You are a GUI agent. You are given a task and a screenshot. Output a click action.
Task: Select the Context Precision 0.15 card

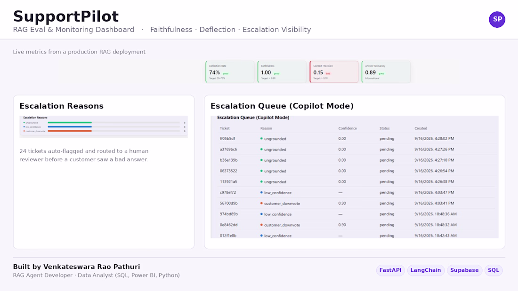pos(334,72)
